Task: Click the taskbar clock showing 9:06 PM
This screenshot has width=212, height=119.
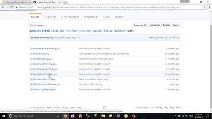Action: pos(199,116)
